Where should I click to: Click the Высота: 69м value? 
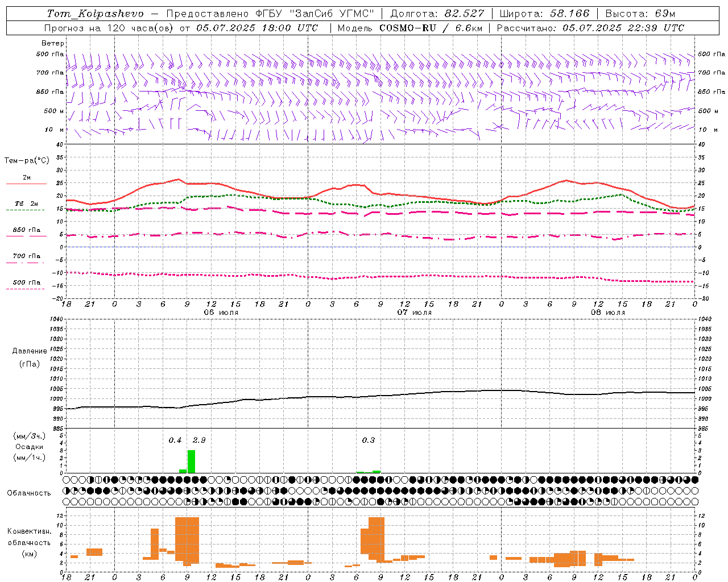[640, 14]
